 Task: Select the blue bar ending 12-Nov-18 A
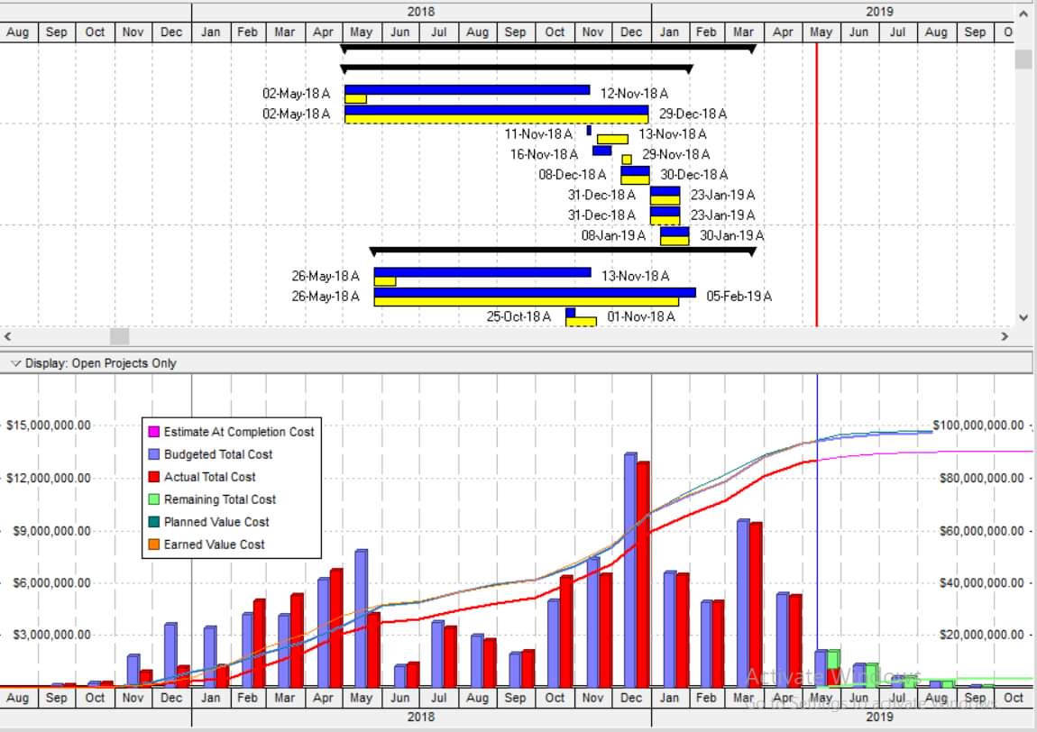click(x=467, y=89)
